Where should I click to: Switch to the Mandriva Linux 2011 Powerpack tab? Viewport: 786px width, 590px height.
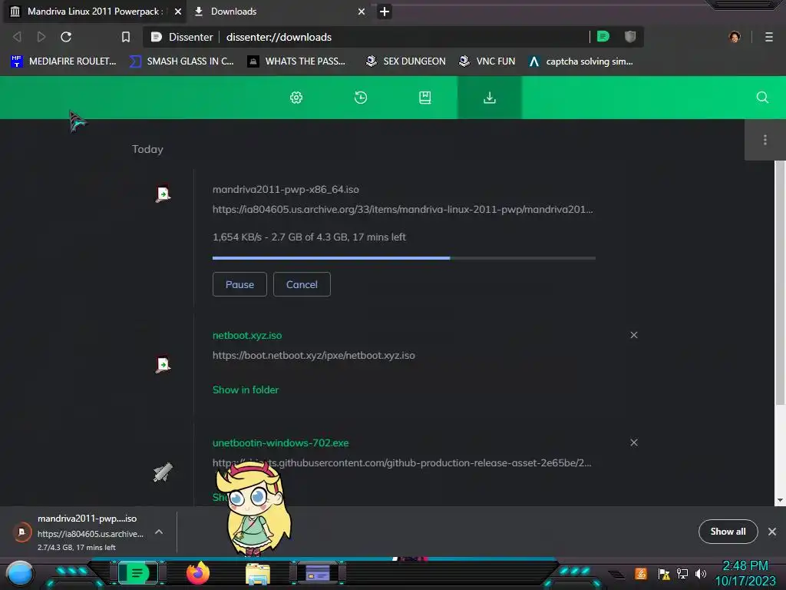[95, 11]
